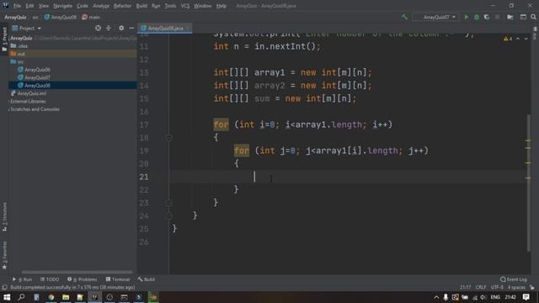This screenshot has width=539, height=303.
Task: Jump to next highlighted problem arrow
Action: (526, 39)
